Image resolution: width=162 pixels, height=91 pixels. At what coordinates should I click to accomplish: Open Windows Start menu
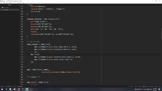pos(2,89)
